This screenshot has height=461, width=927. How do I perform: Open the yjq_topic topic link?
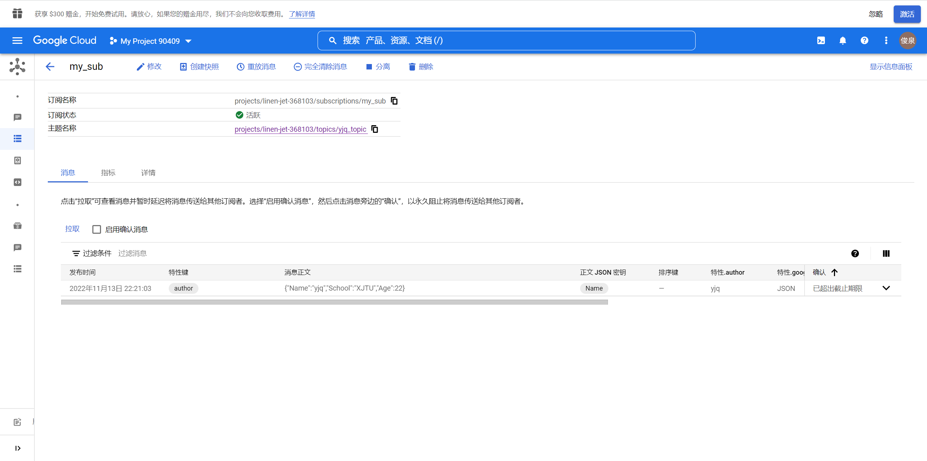point(300,129)
